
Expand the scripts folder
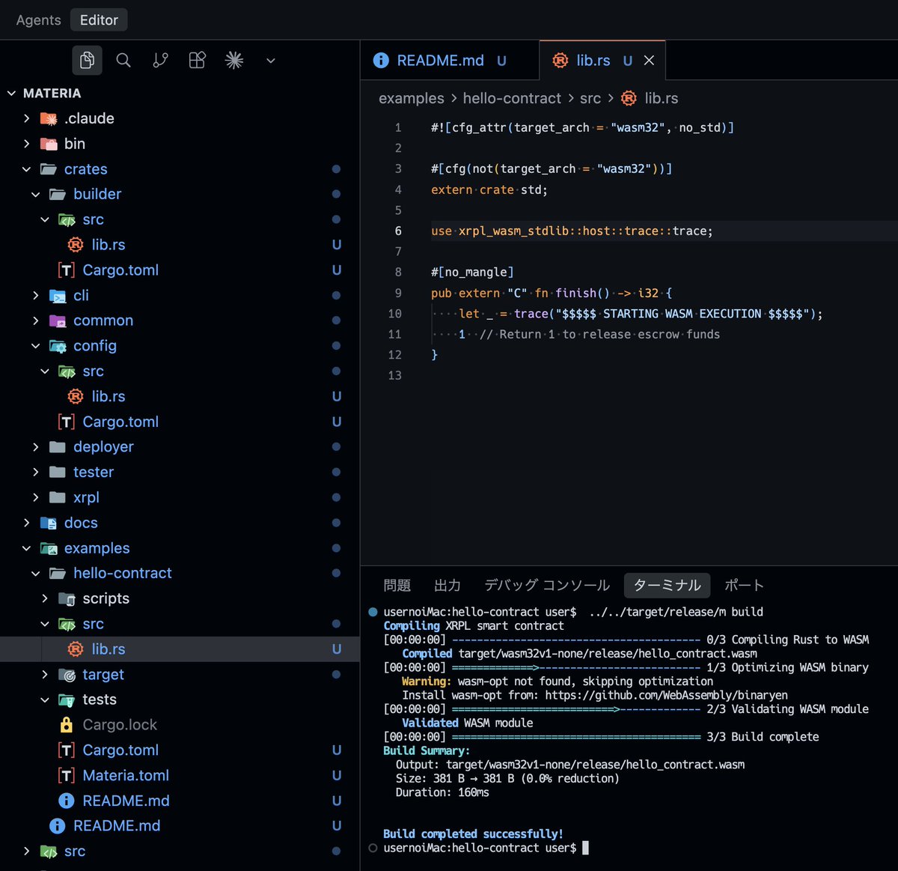[x=44, y=598]
